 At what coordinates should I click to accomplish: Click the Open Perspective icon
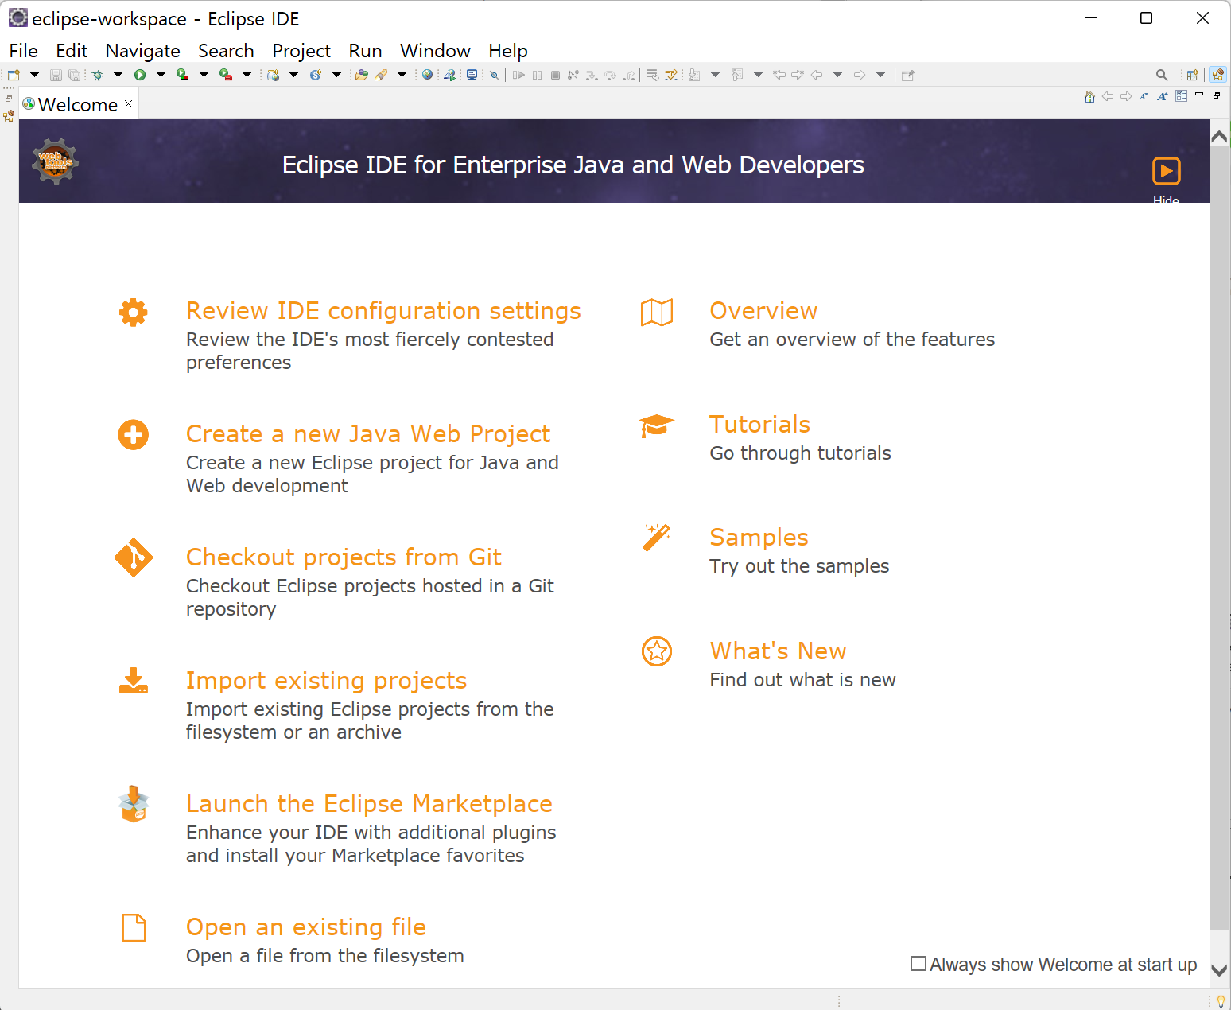point(1192,75)
